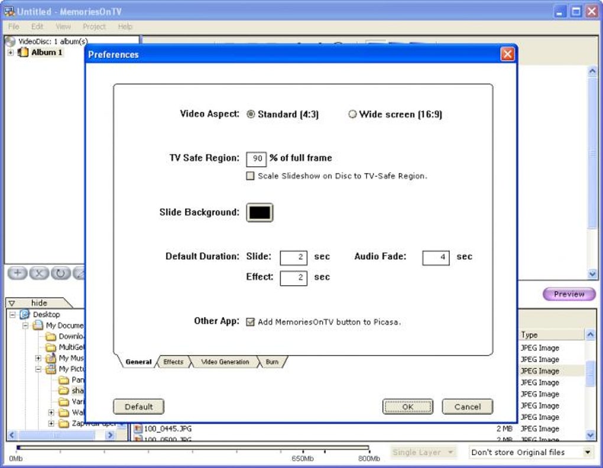The width and height of the screenshot is (603, 468).
Task: Open the File menu in the main window
Action: point(14,27)
